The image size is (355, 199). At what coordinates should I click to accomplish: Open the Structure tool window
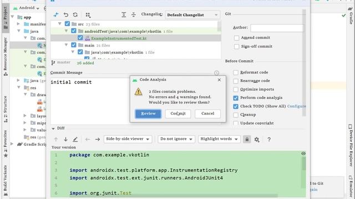click(x=6, y=109)
